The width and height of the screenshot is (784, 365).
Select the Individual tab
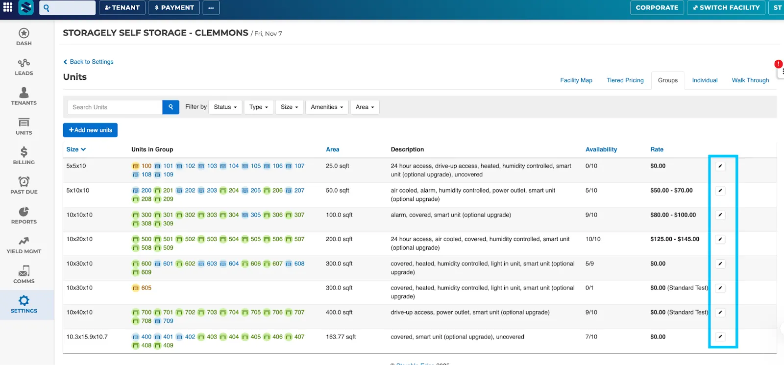click(x=705, y=80)
